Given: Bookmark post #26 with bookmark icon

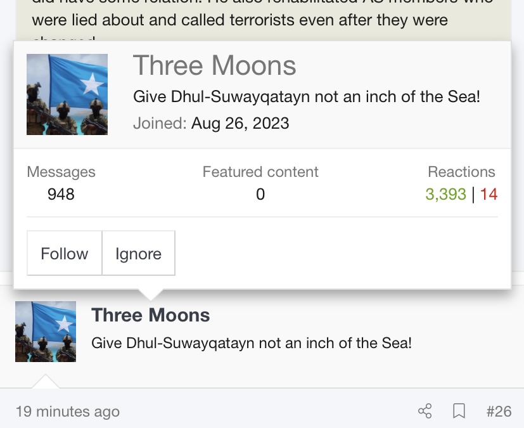Looking at the screenshot, I should tap(459, 411).
